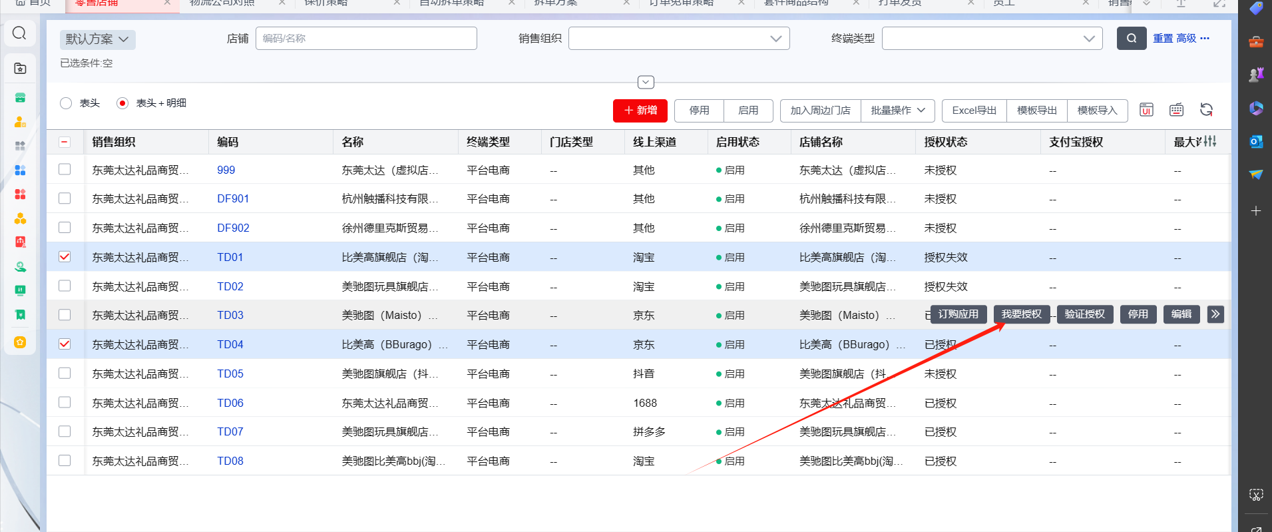Open the 默认方案 scheme dropdown
1272x532 pixels.
(98, 39)
